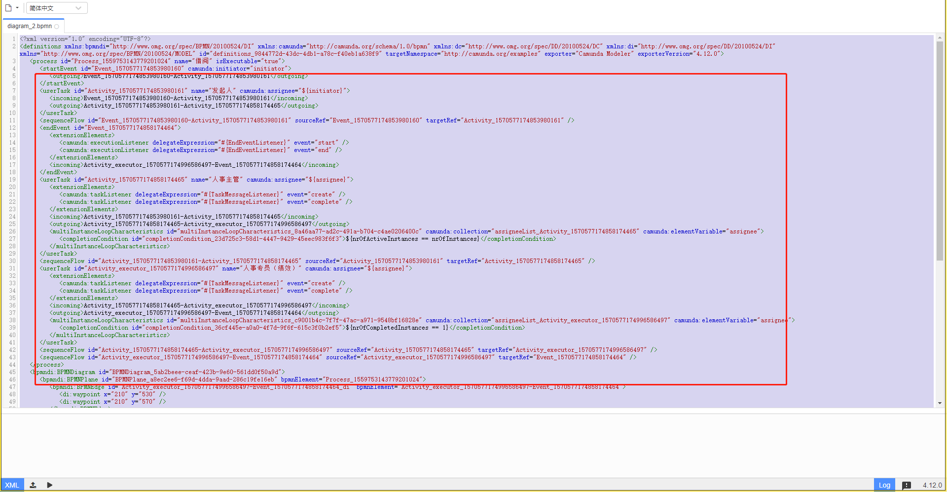The width and height of the screenshot is (947, 492).
Task: Click the targetNamespace attribute on line 2
Action: [x=463, y=54]
